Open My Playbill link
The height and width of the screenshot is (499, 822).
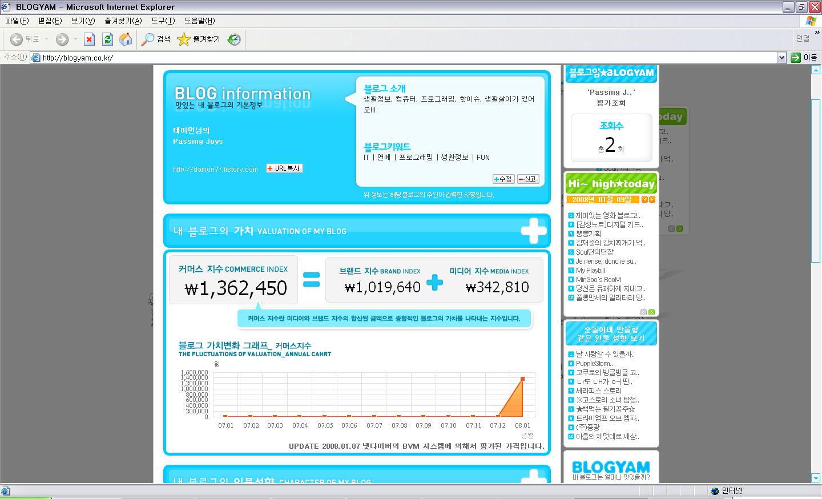[x=590, y=270]
